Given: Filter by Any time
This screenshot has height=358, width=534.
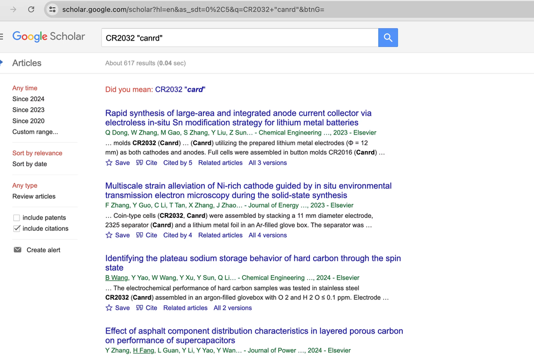Looking at the screenshot, I should pos(25,88).
